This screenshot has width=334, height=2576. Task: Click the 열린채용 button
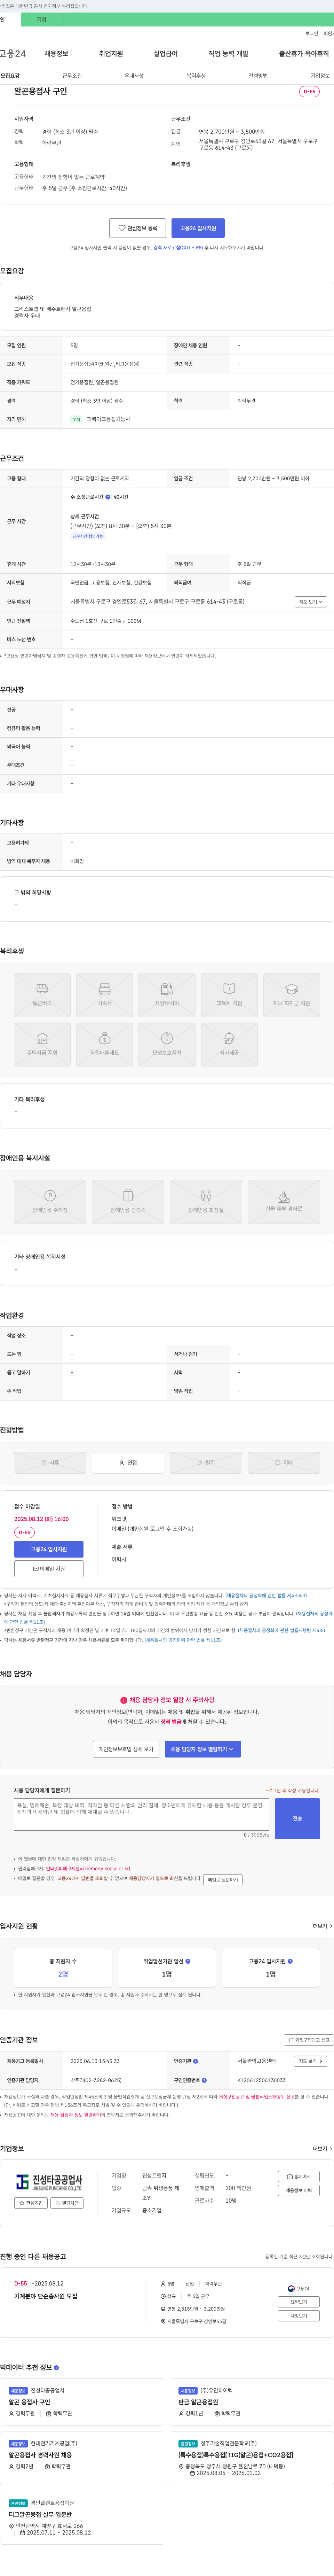67,2203
